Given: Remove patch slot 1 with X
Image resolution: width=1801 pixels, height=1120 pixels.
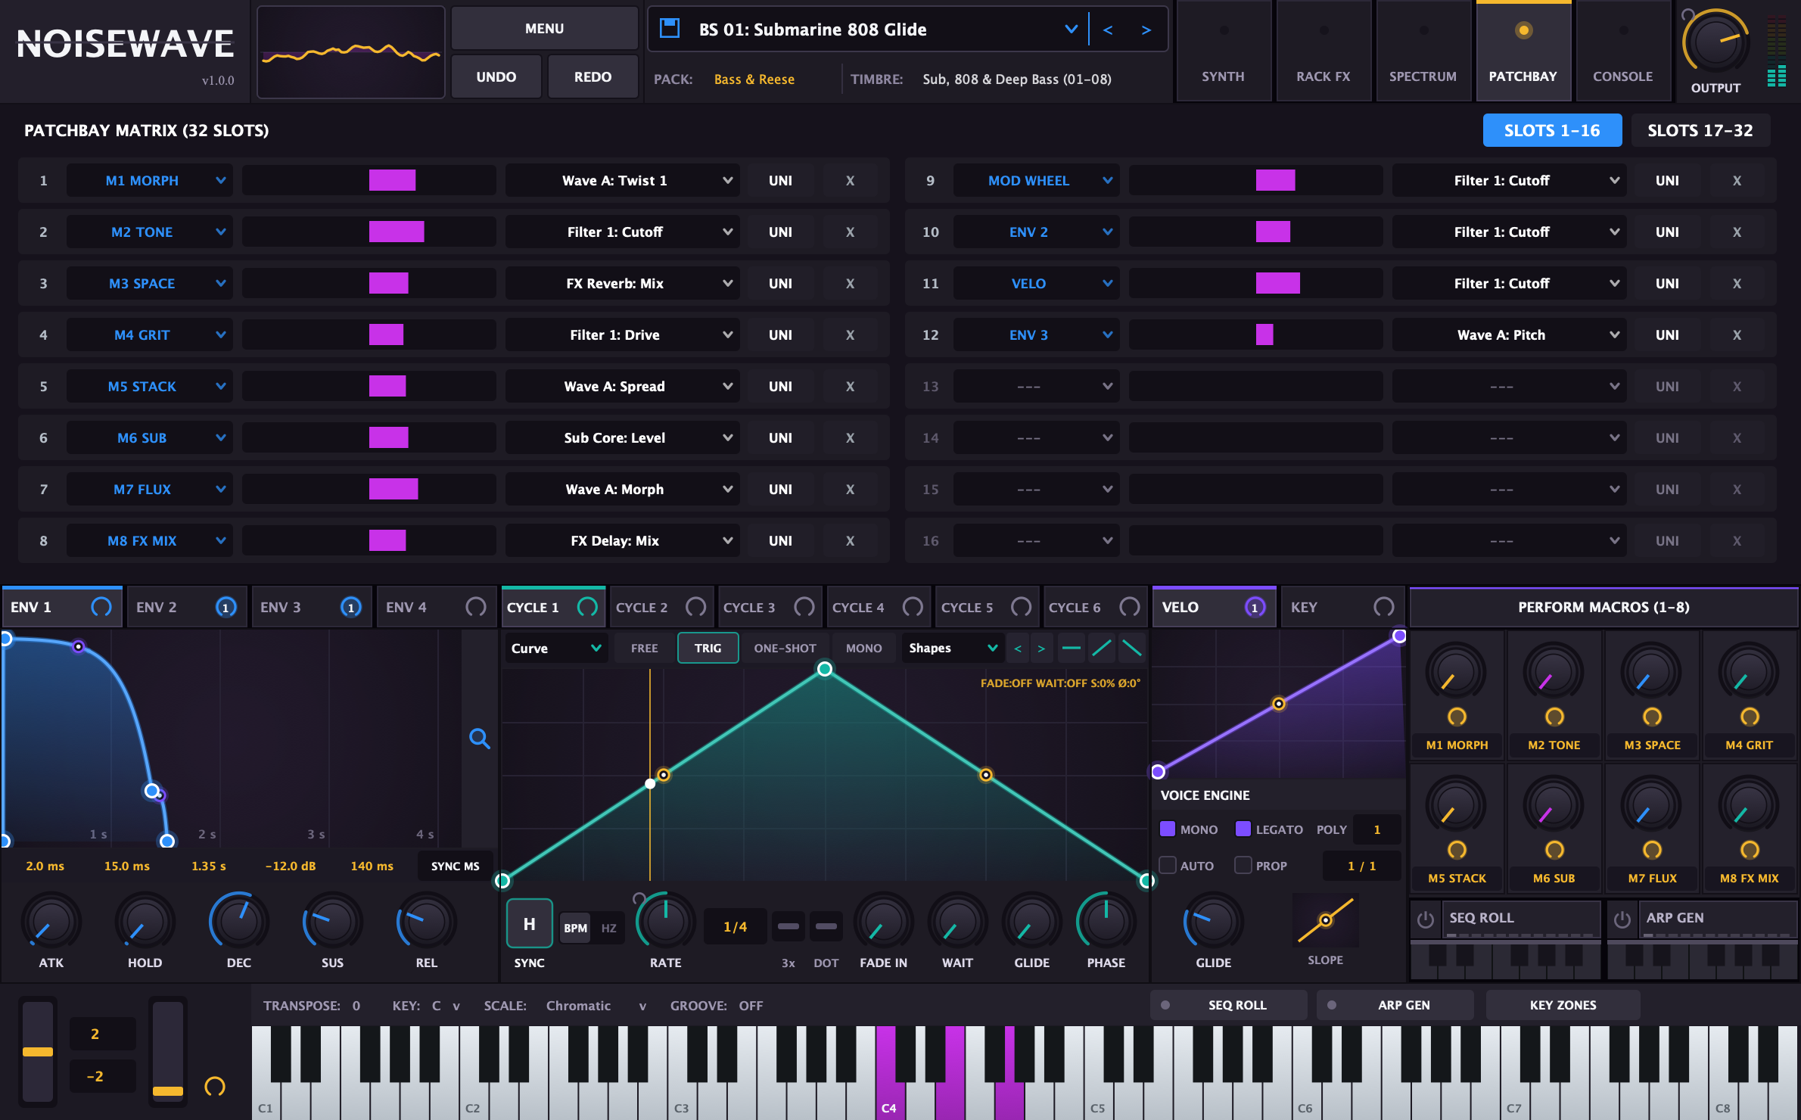Looking at the screenshot, I should coord(850,181).
